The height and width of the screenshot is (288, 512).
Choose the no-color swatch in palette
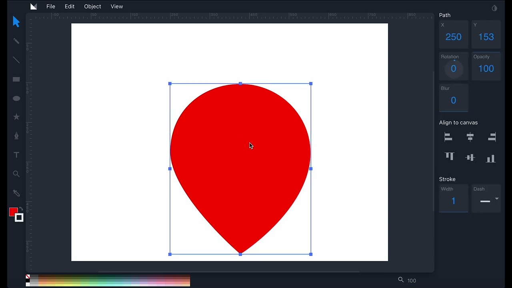(x=28, y=276)
